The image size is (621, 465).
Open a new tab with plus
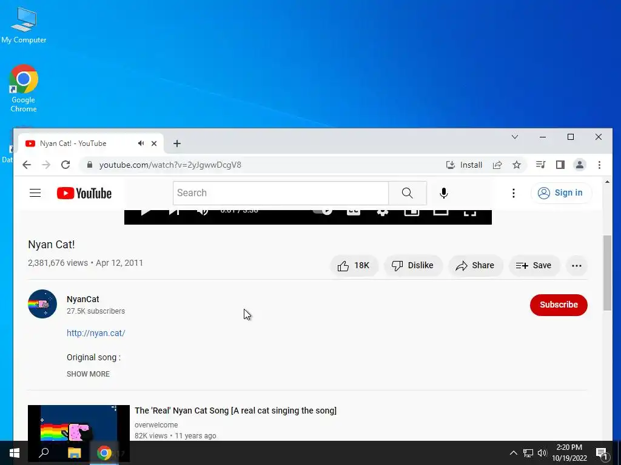coord(177,143)
